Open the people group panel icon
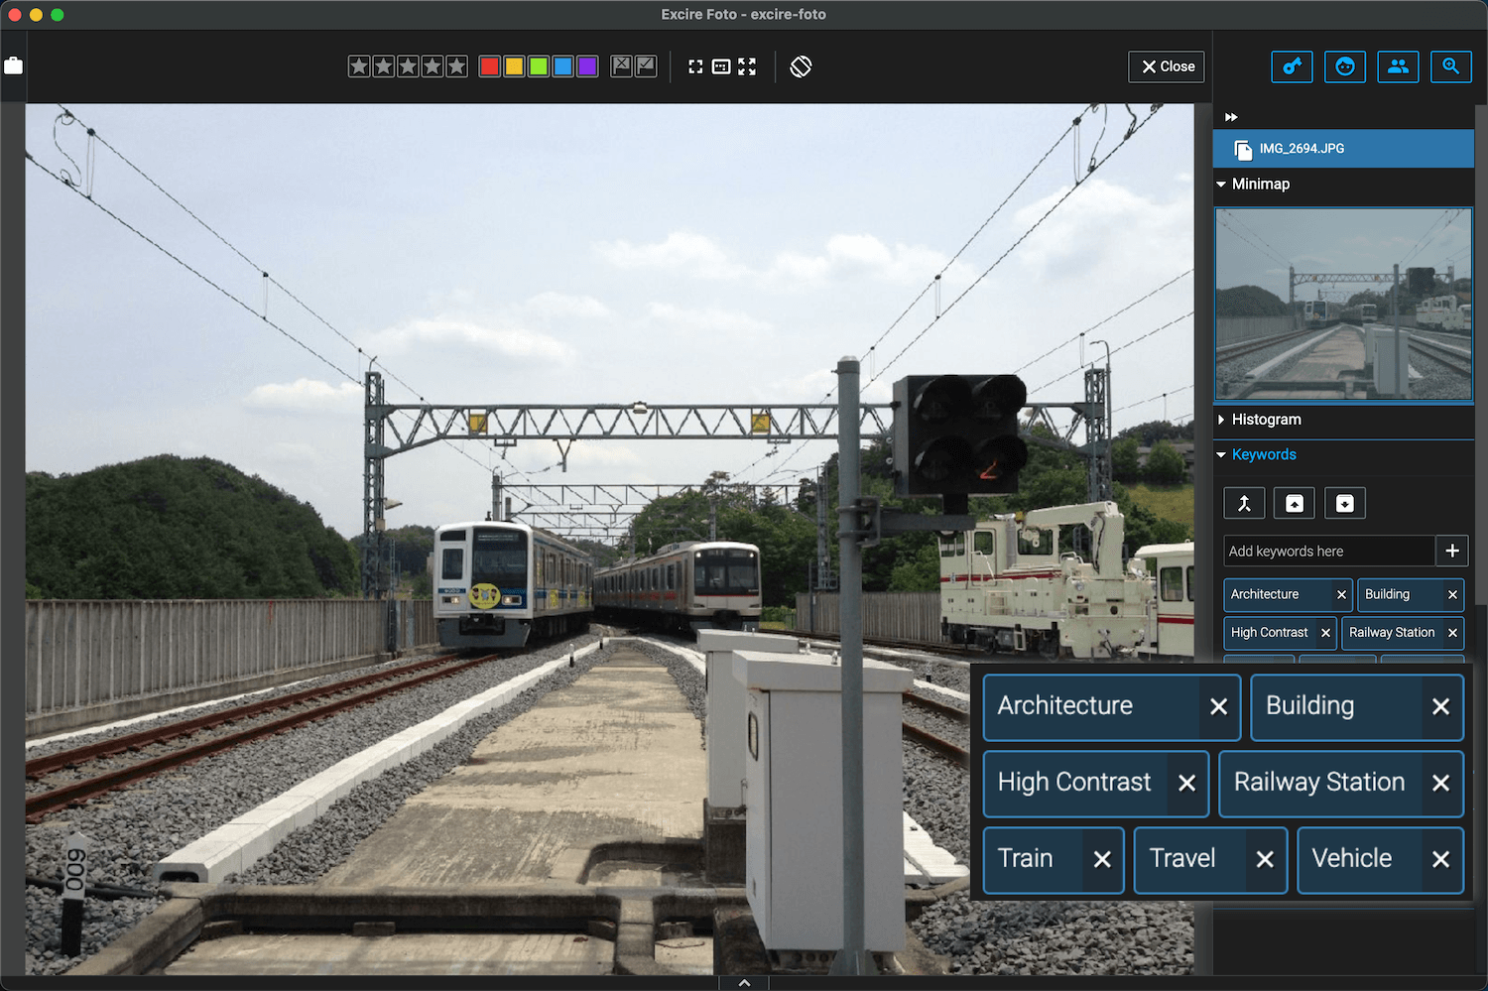 [x=1397, y=66]
